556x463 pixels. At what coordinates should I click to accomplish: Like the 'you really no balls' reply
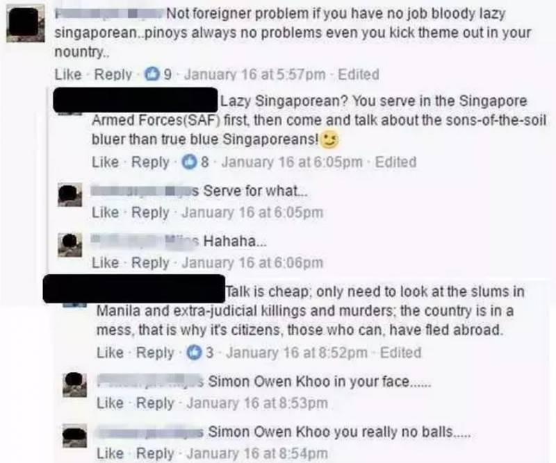tap(110, 453)
